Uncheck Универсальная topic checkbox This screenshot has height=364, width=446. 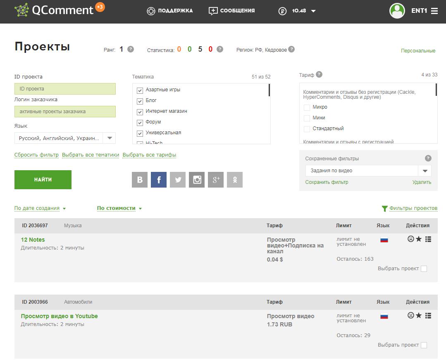coord(140,133)
